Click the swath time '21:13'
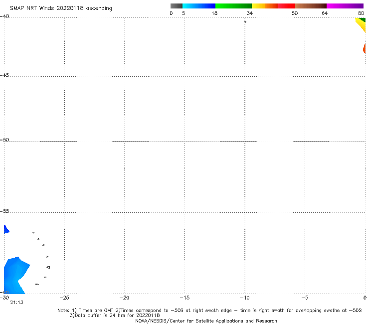 tap(16, 303)
